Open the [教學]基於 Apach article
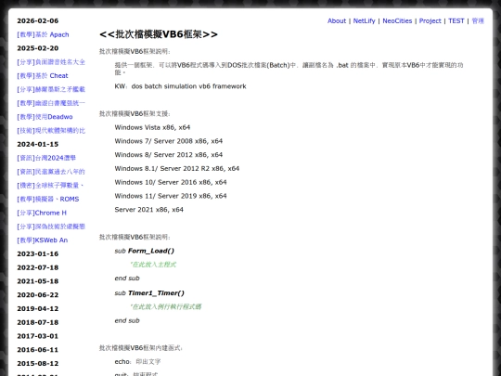 click(x=43, y=34)
